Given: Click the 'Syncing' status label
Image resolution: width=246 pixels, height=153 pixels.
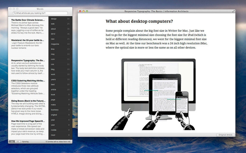Looking at the screenshot, I should coord(25,142).
